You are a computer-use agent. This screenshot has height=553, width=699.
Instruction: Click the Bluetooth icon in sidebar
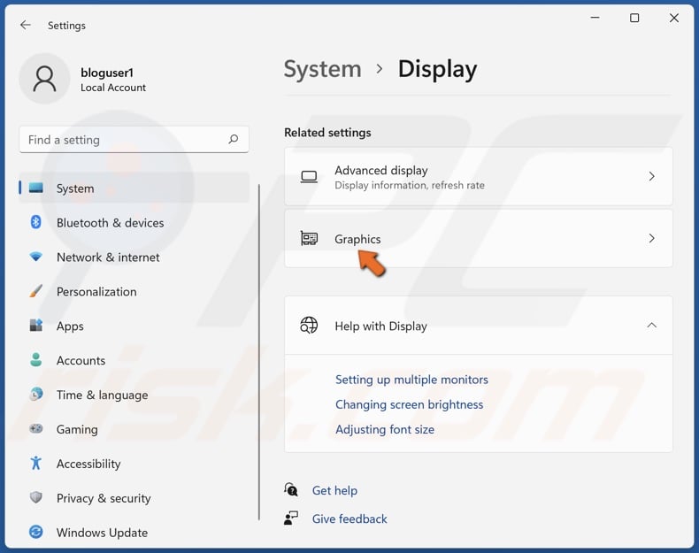point(36,222)
